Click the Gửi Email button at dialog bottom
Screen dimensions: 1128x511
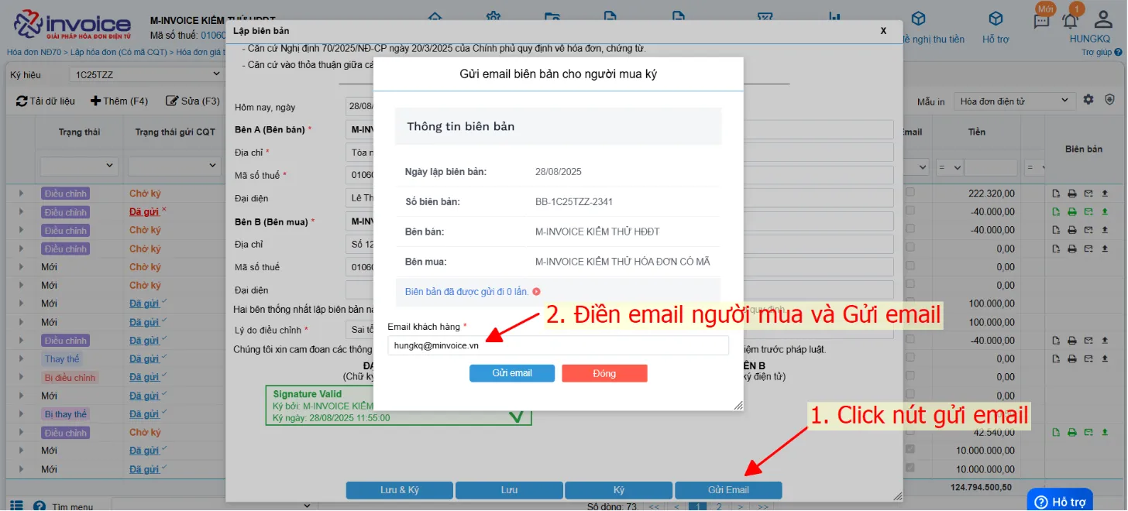pyautogui.click(x=728, y=490)
